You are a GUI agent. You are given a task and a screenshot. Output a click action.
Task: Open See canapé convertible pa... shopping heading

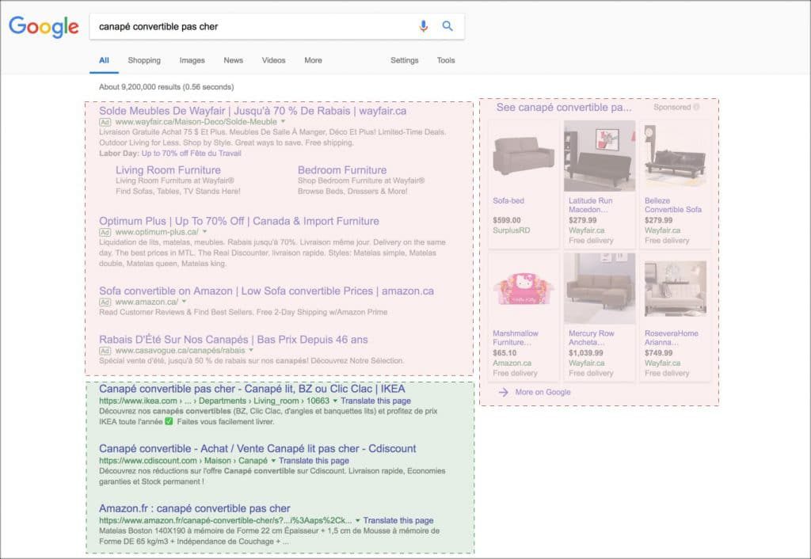[564, 108]
